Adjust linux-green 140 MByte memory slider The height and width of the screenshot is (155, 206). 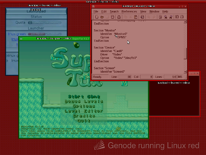pyautogui.click(x=45, y=34)
